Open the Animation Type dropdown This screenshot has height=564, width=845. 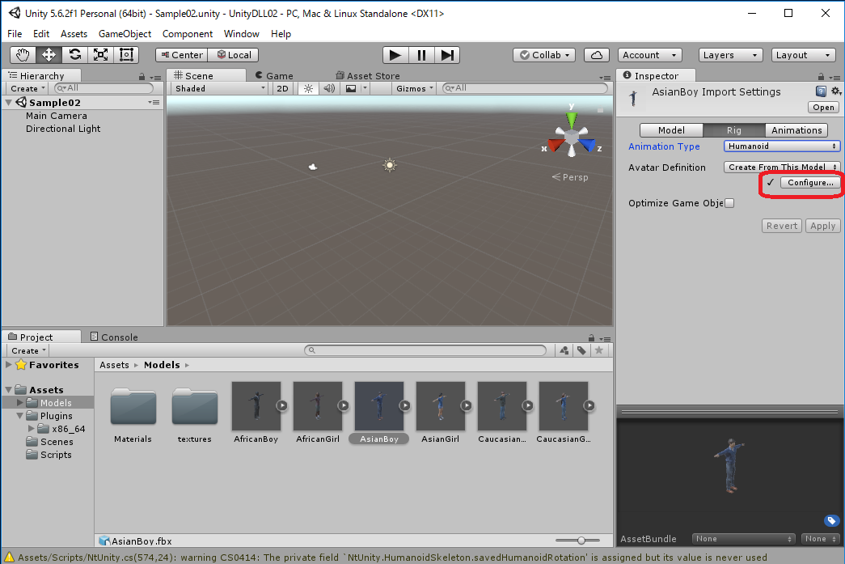pyautogui.click(x=781, y=146)
